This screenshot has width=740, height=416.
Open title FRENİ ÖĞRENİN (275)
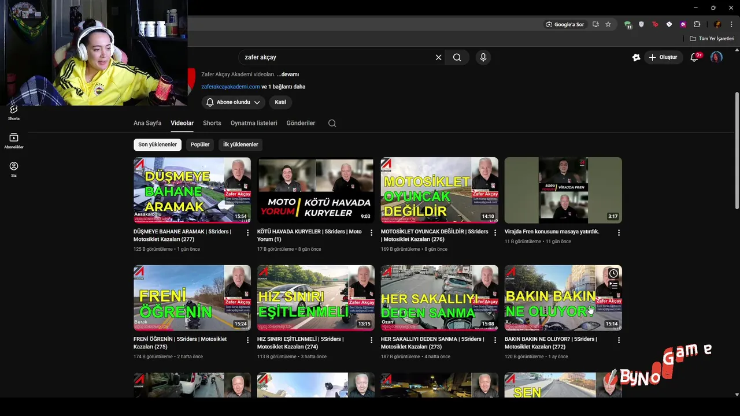point(180,343)
